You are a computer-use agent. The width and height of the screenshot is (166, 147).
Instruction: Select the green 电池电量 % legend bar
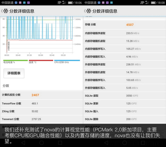click(15, 60)
